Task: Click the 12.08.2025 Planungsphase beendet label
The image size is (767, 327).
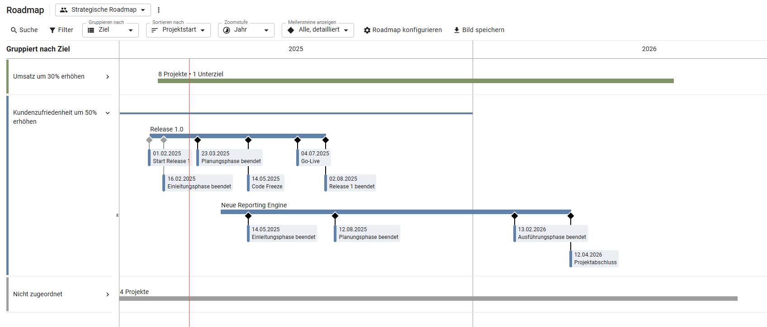Action: pyautogui.click(x=367, y=234)
